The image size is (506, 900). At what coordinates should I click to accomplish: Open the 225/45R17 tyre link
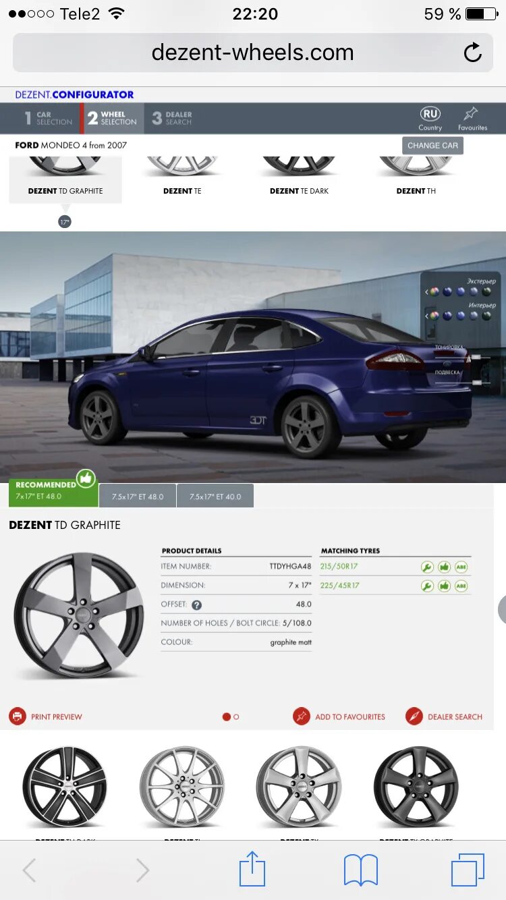click(x=340, y=586)
